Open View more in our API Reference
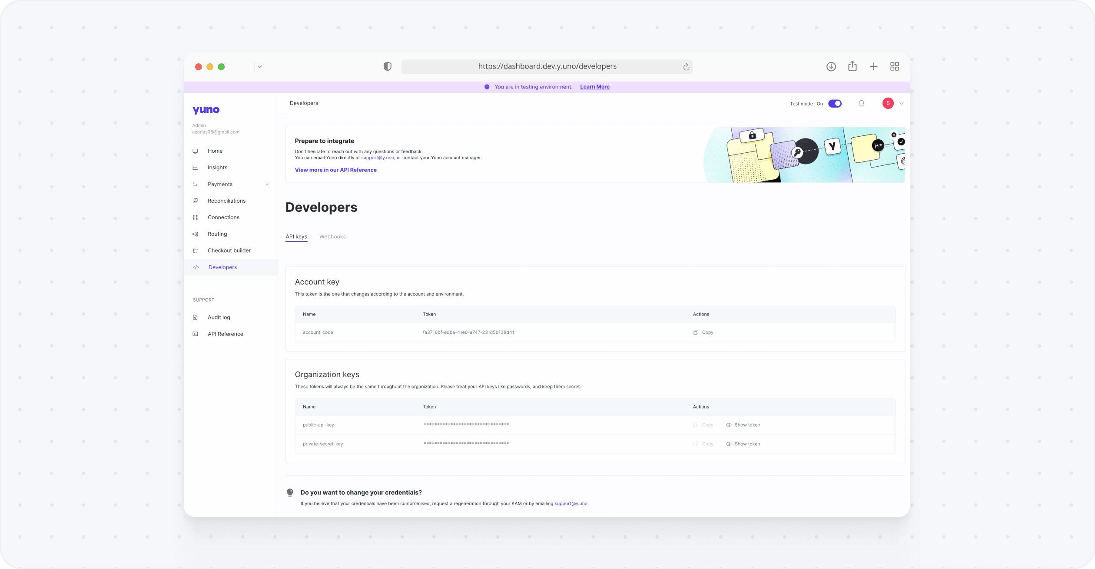The width and height of the screenshot is (1095, 569). tap(335, 170)
